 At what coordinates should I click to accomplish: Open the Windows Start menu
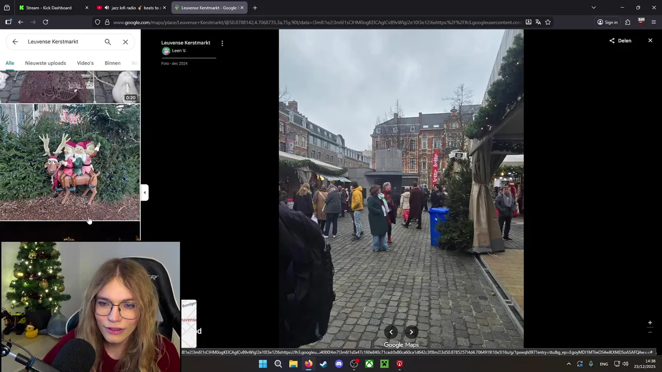click(x=263, y=364)
